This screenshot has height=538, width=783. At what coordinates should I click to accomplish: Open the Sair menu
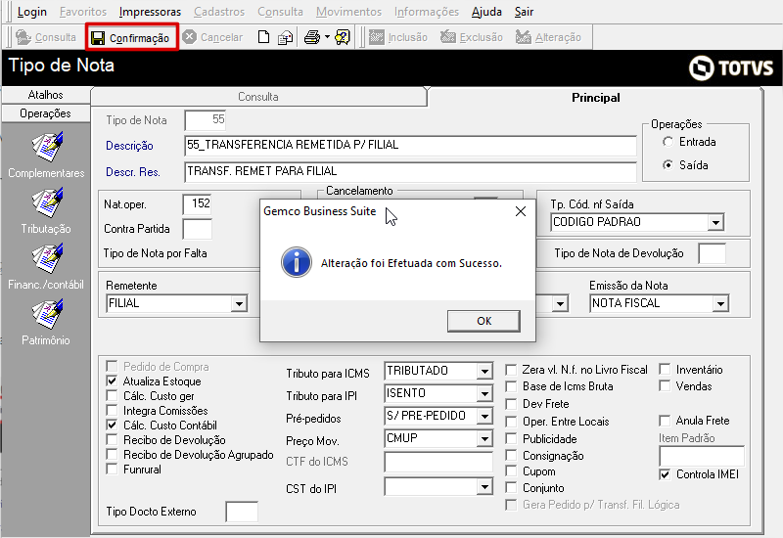coord(524,12)
